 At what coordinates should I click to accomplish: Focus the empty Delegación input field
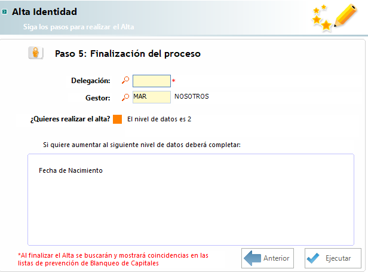click(152, 81)
